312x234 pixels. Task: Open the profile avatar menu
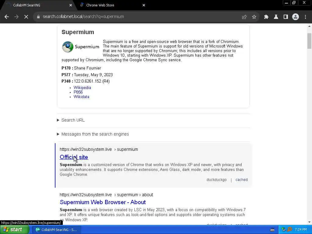[x=296, y=17]
